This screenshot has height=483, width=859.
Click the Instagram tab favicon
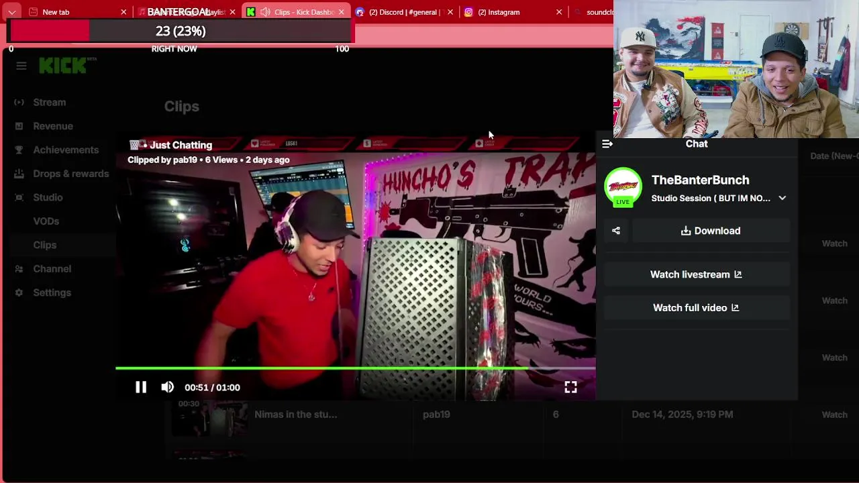468,12
